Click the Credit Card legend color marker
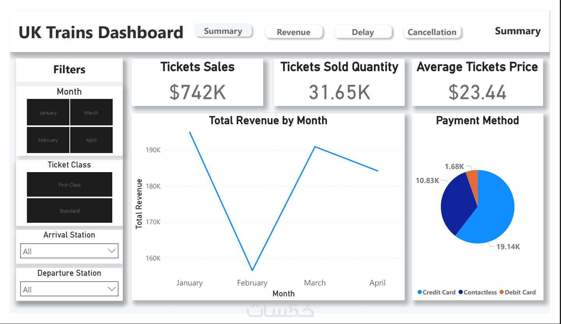The height and width of the screenshot is (324, 561). point(420,292)
